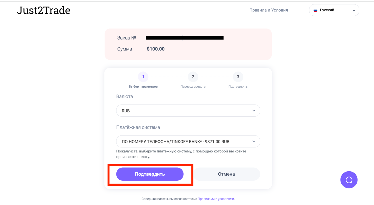The image size is (374, 205).
Task: Open Правила и Условия in the header
Action: [269, 10]
